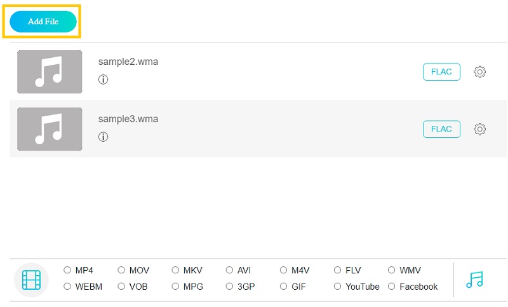The height and width of the screenshot is (307, 508).
Task: Switch to audio formats music note icon
Action: (x=474, y=279)
